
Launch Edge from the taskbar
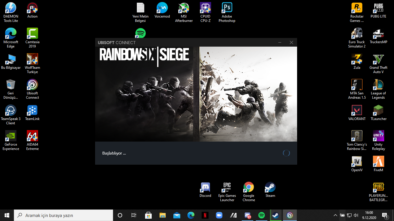pos(191,215)
